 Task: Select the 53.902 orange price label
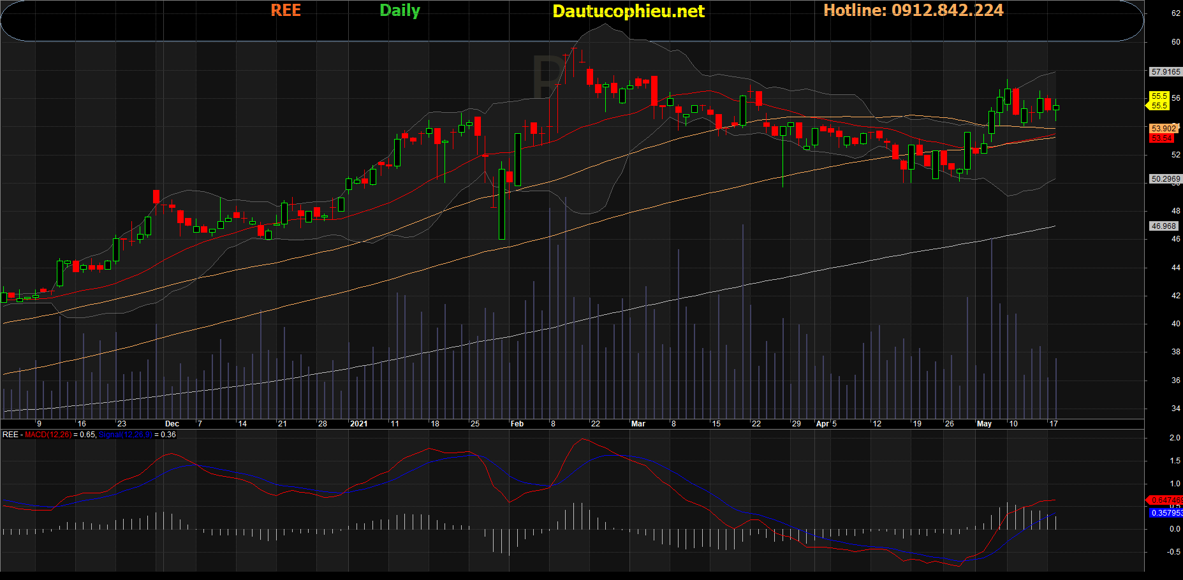1163,129
